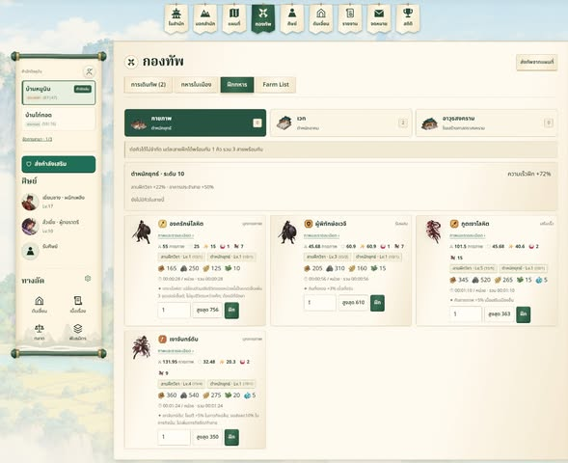The width and height of the screenshot is (568, 463).
Task: Click the crossed-swords icon beside กองทัพ title
Action: pyautogui.click(x=131, y=62)
